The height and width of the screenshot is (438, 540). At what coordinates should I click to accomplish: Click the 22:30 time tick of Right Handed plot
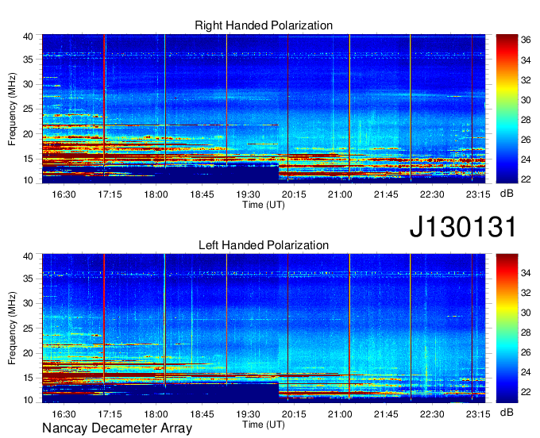(432, 194)
